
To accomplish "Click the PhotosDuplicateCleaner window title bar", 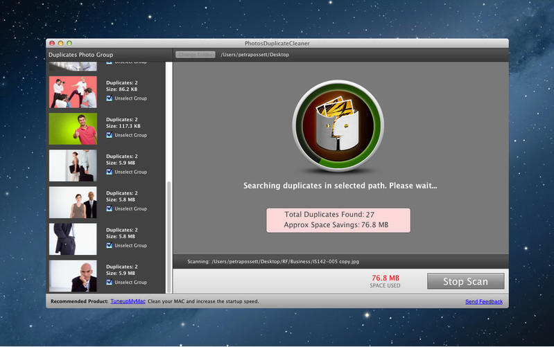I will point(277,43).
